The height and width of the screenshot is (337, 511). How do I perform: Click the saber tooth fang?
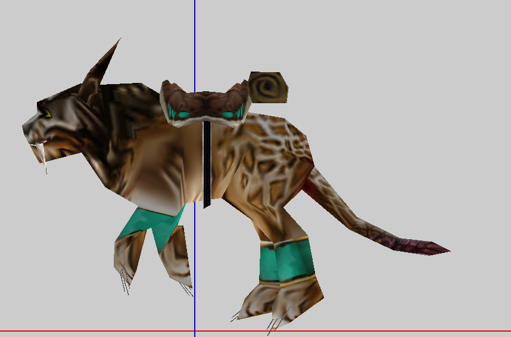(x=41, y=157)
